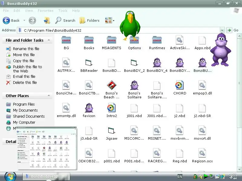Screen dimensions: 242x181
Task: Select the msvcrt.dll file
Action: [202, 130]
